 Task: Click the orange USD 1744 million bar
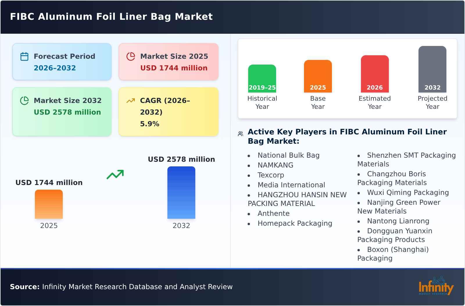coord(49,204)
